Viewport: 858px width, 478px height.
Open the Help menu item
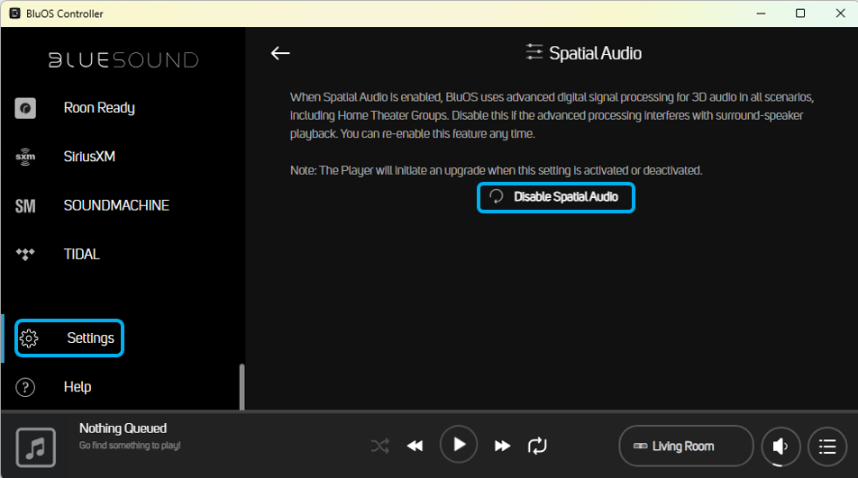coord(78,387)
